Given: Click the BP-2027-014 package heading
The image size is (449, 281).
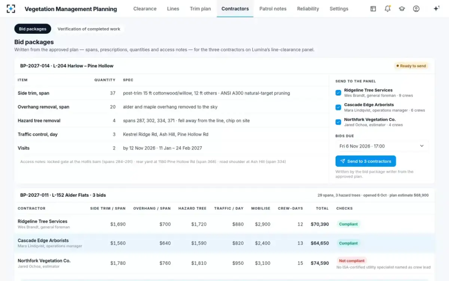Looking at the screenshot, I should coord(67,66).
